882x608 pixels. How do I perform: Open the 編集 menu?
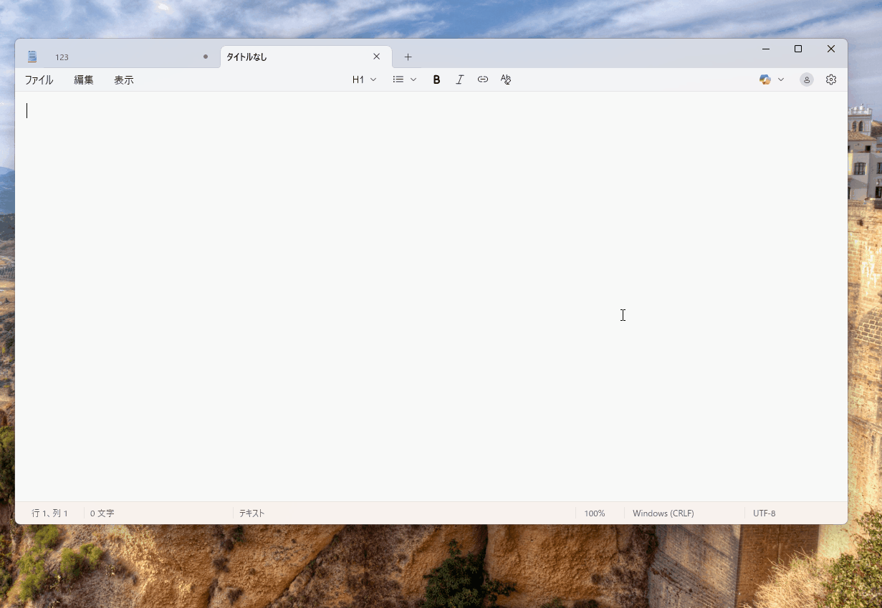click(84, 80)
